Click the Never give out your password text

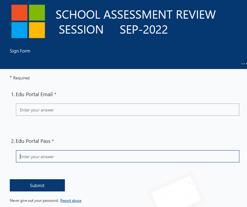pyautogui.click(x=34, y=201)
